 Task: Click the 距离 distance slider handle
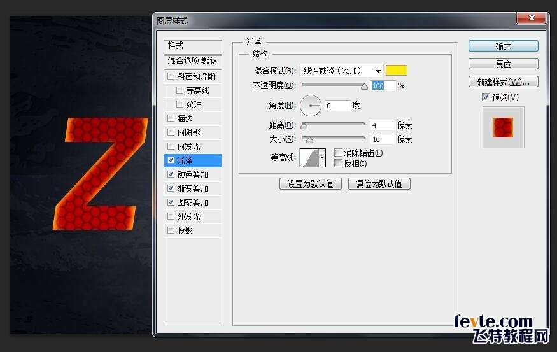click(304, 126)
